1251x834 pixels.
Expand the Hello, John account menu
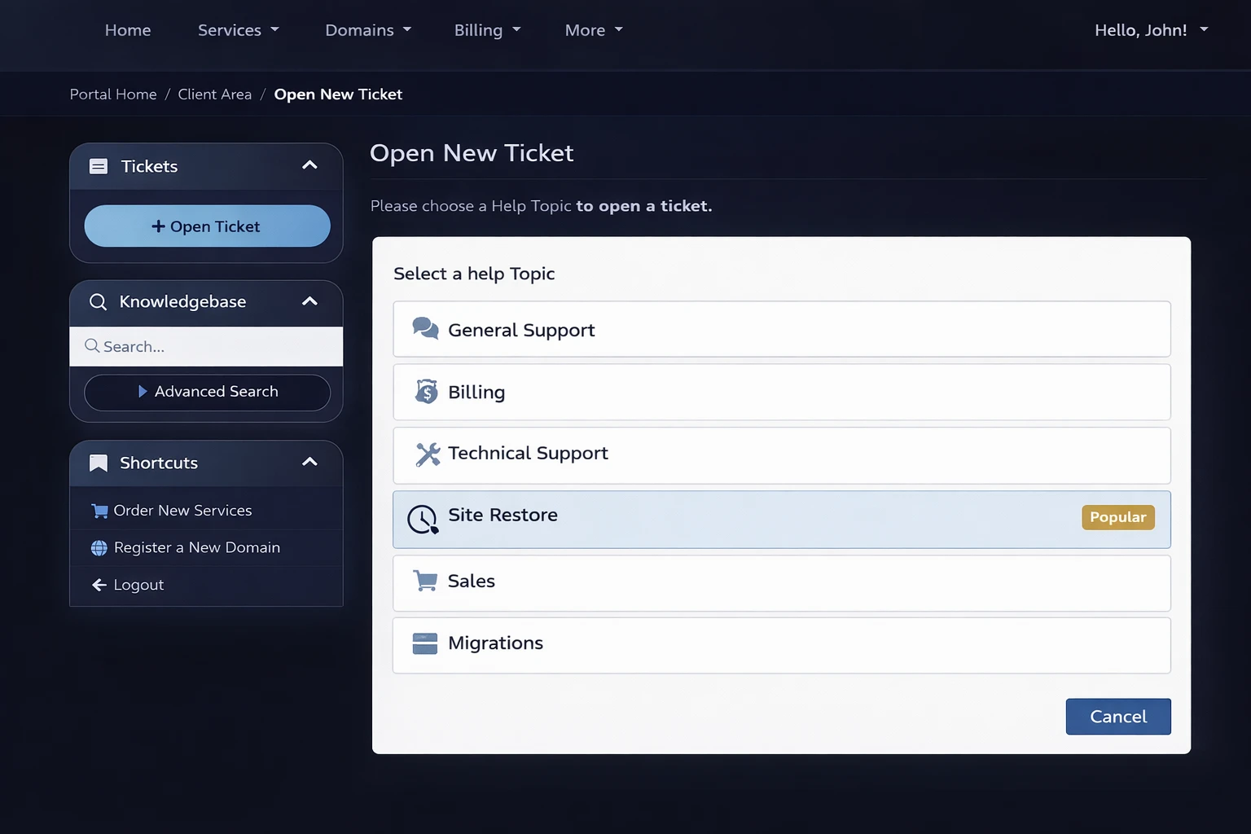coord(1152,30)
